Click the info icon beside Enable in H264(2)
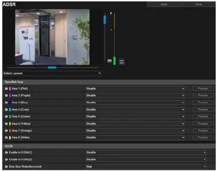This screenshot has height=171, width=217. tap(6, 160)
